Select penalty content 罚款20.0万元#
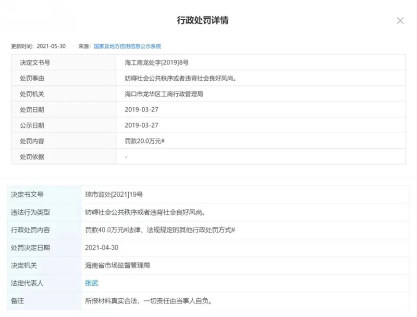Viewport: 417px width, 317px height. coord(145,141)
